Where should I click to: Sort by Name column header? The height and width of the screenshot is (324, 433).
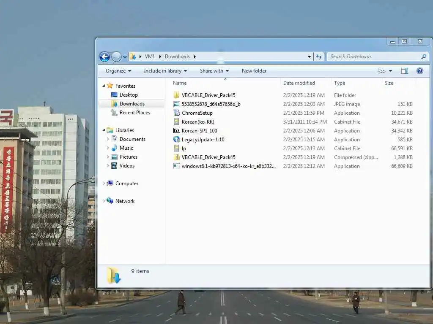coord(179,83)
